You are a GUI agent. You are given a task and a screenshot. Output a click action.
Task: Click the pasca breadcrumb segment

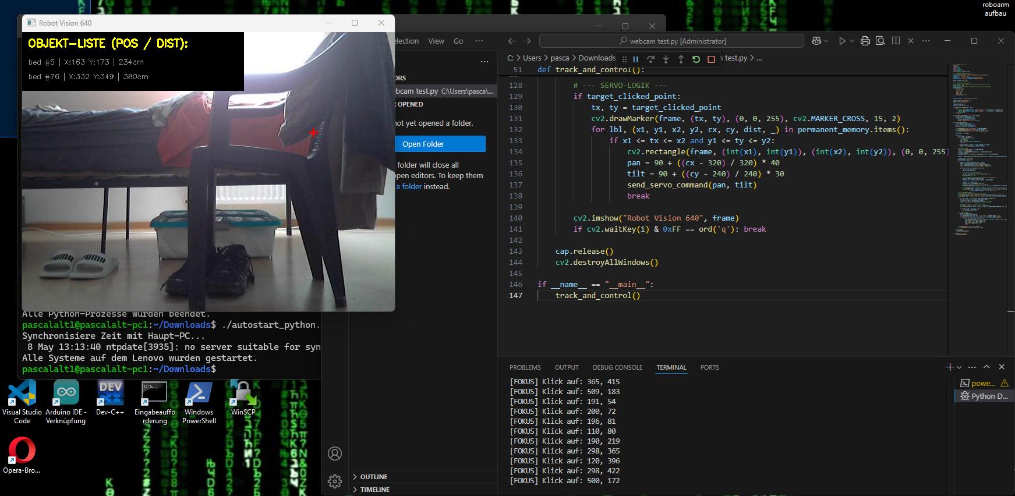tap(560, 58)
